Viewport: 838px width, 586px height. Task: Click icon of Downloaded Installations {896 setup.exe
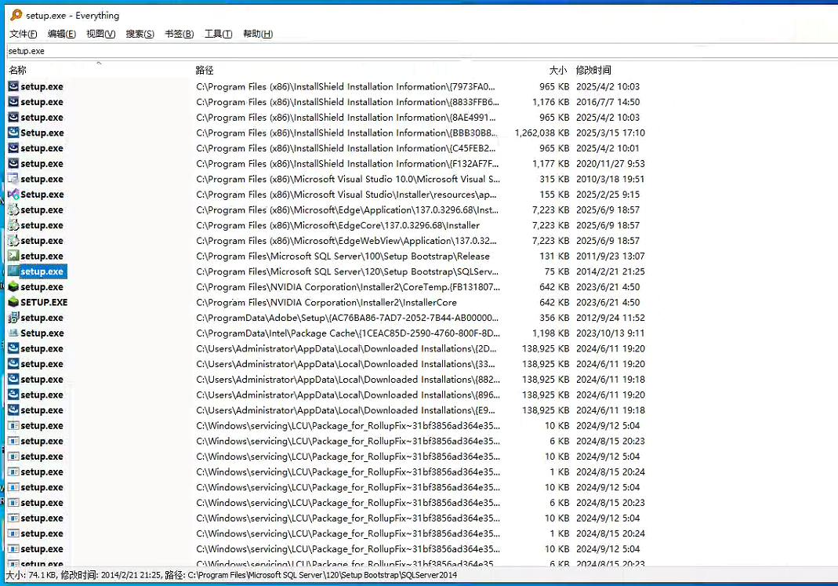(13, 395)
